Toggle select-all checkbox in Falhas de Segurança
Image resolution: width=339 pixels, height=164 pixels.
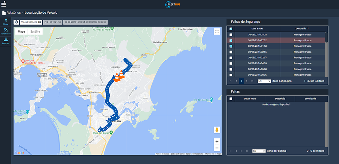pos(231,29)
